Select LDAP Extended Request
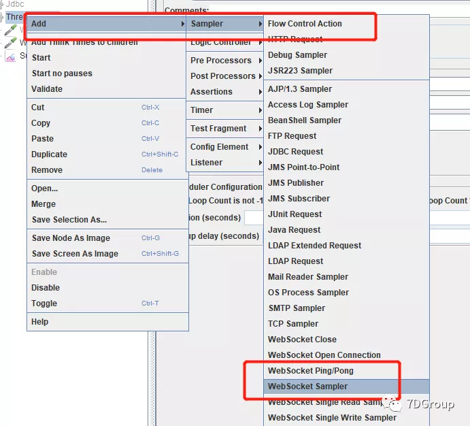 tap(314, 246)
